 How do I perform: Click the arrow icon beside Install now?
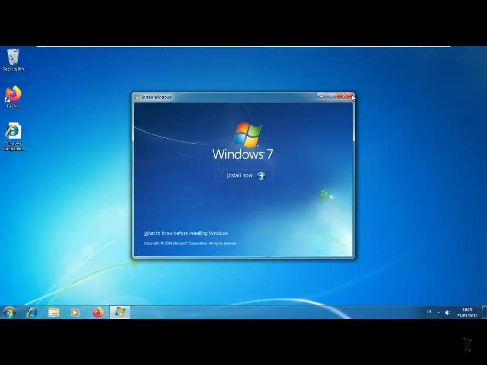pos(261,176)
